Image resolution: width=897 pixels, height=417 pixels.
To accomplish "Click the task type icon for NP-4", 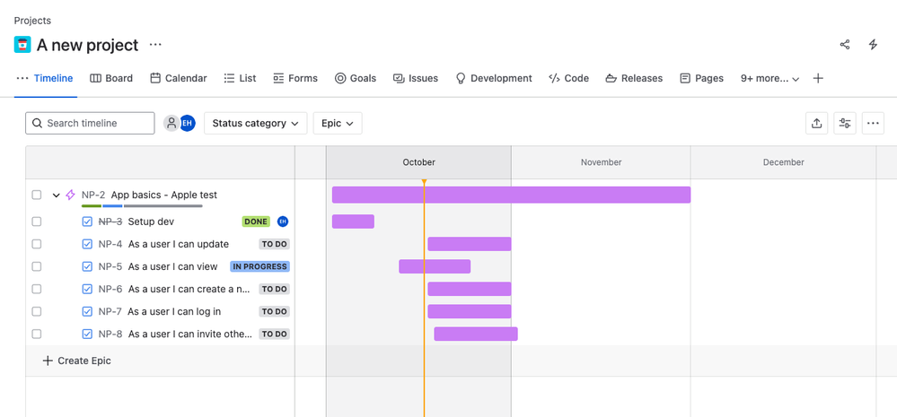I will (87, 244).
